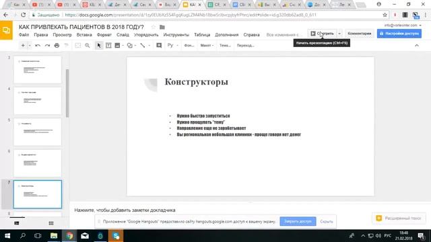Image resolution: width=431 pixels, height=242 pixels.
Task: Click the Переход transition button
Action: click(245, 46)
